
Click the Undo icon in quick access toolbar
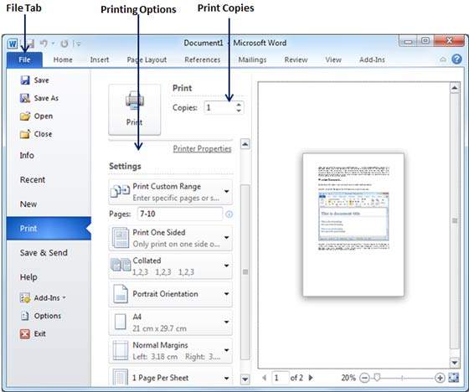click(44, 44)
